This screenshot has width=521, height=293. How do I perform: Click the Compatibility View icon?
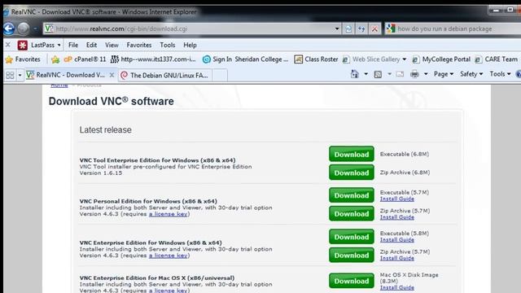click(348, 29)
